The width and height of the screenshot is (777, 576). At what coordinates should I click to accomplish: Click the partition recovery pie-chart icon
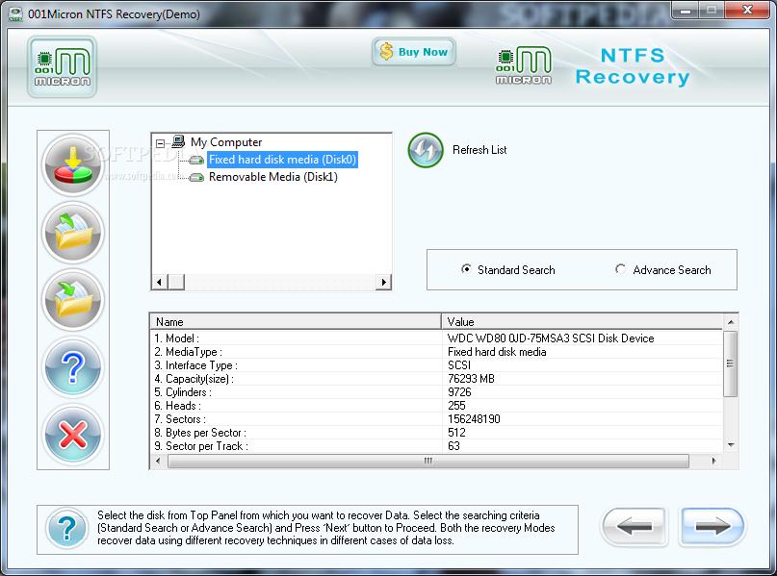click(73, 165)
